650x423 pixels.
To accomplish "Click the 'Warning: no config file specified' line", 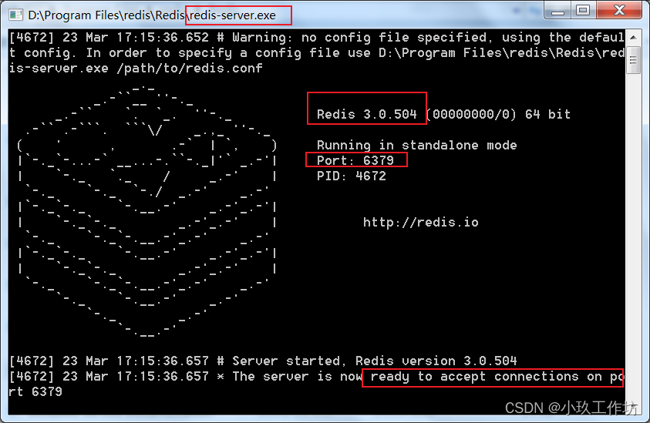I will pos(316,38).
